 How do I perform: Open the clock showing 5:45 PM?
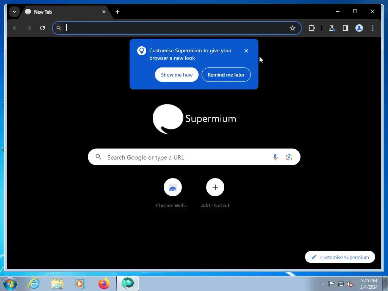[x=369, y=284]
